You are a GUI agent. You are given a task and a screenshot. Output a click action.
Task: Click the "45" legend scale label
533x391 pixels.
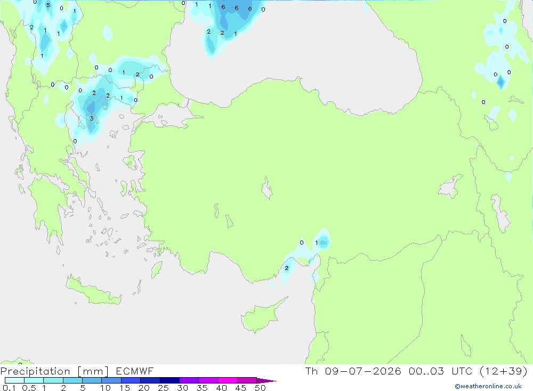click(x=241, y=388)
